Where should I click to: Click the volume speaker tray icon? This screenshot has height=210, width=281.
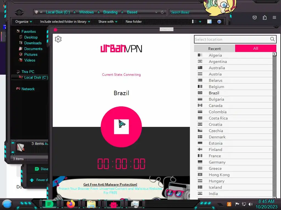(x=250, y=204)
